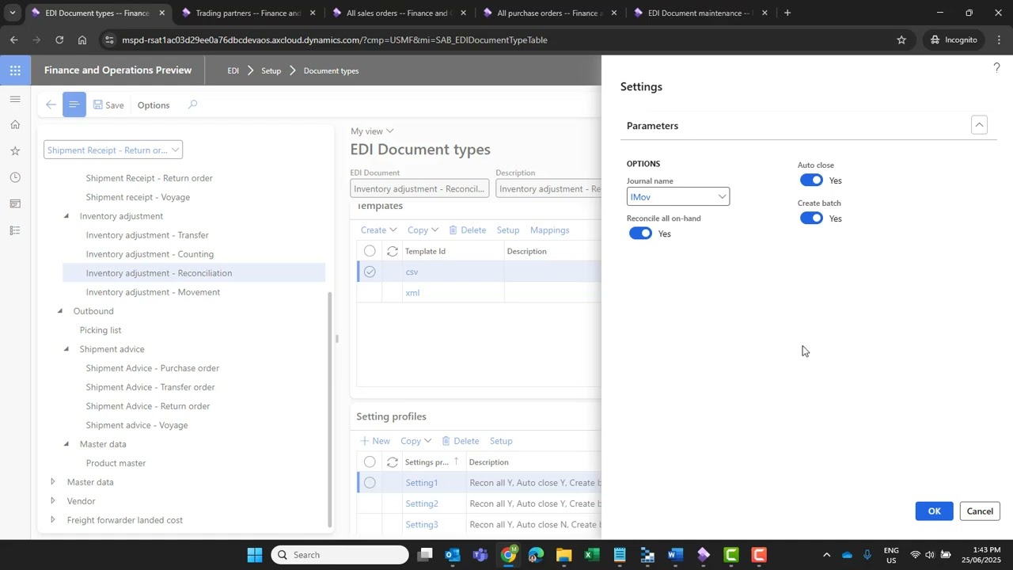Toggle Auto close switch
This screenshot has width=1013, height=570.
pos(811,180)
